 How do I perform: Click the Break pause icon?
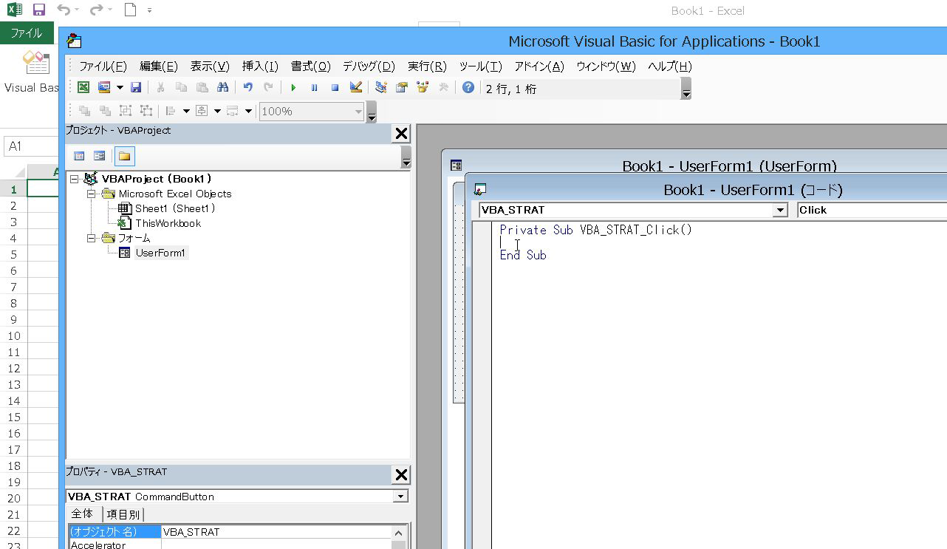point(314,88)
